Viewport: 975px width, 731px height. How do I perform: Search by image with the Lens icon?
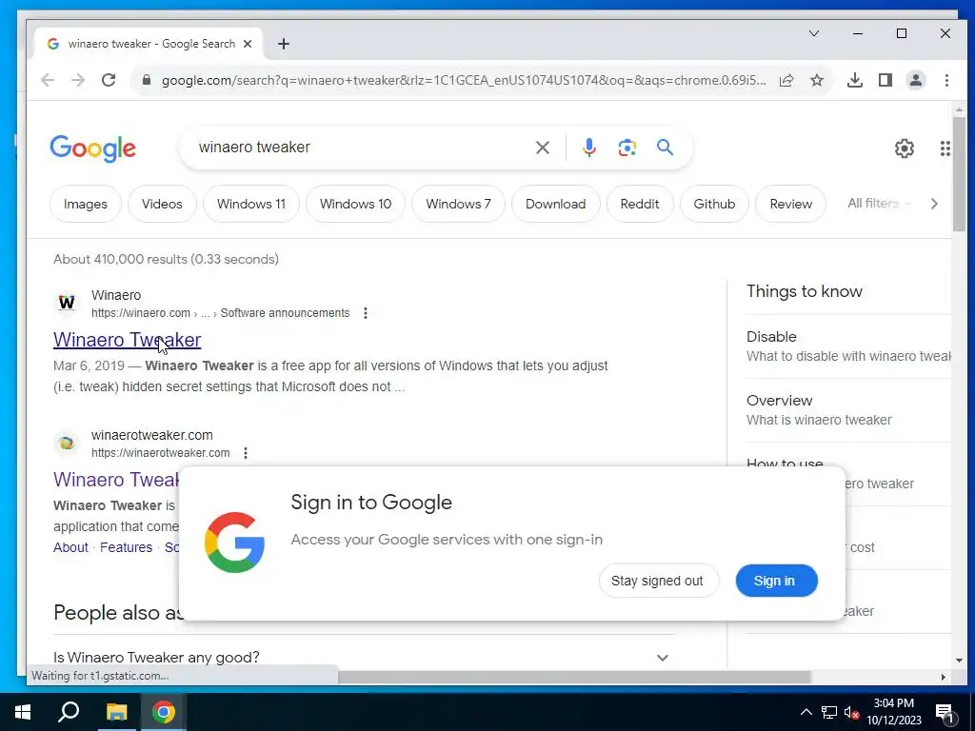coord(627,148)
